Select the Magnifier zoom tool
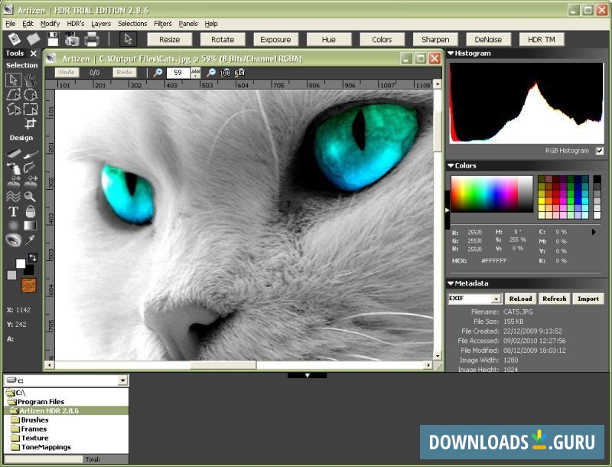This screenshot has height=467, width=612. tap(30, 197)
